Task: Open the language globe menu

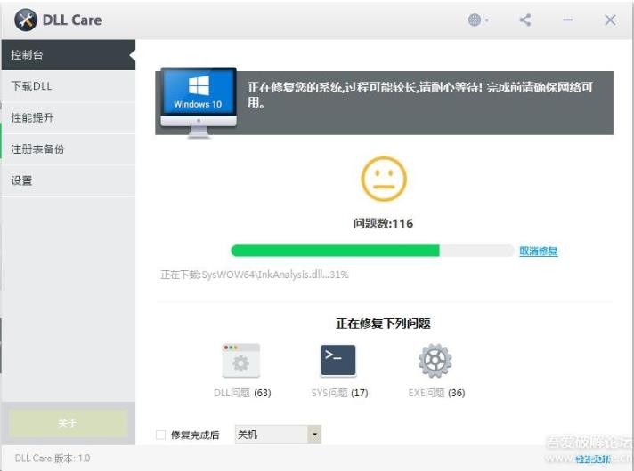Action: click(x=476, y=20)
